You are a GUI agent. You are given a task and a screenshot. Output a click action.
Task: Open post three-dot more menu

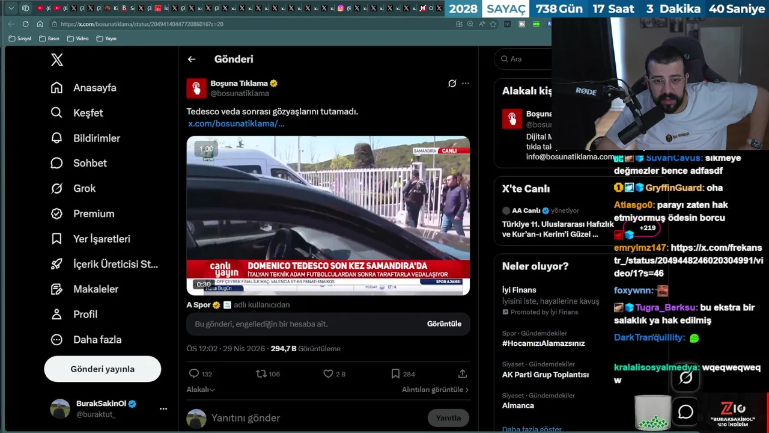coord(466,84)
